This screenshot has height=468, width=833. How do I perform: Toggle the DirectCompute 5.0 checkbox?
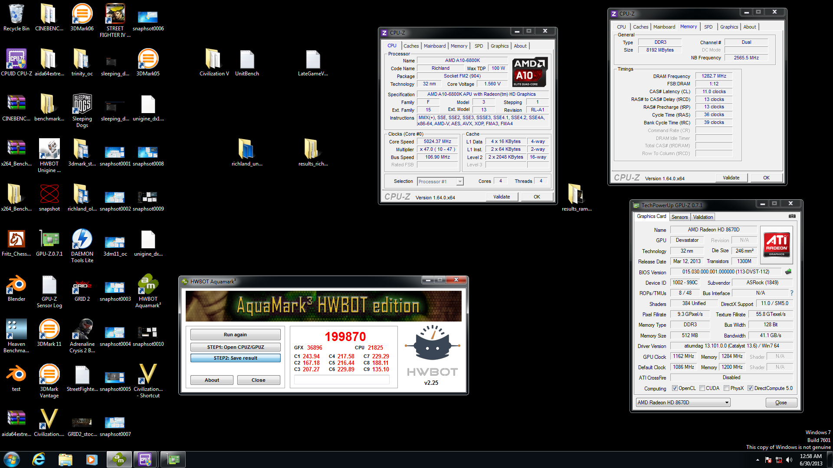click(x=750, y=388)
